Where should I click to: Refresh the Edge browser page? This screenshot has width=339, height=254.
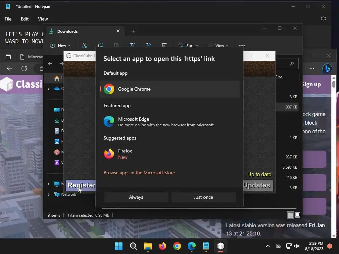[24, 68]
